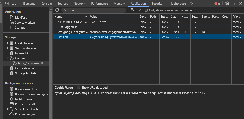Click the inspect element picker icon

(7, 4)
